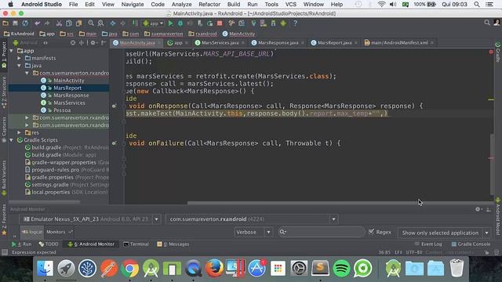Expand the res folder
This screenshot has width=502, height=282.
19,132
